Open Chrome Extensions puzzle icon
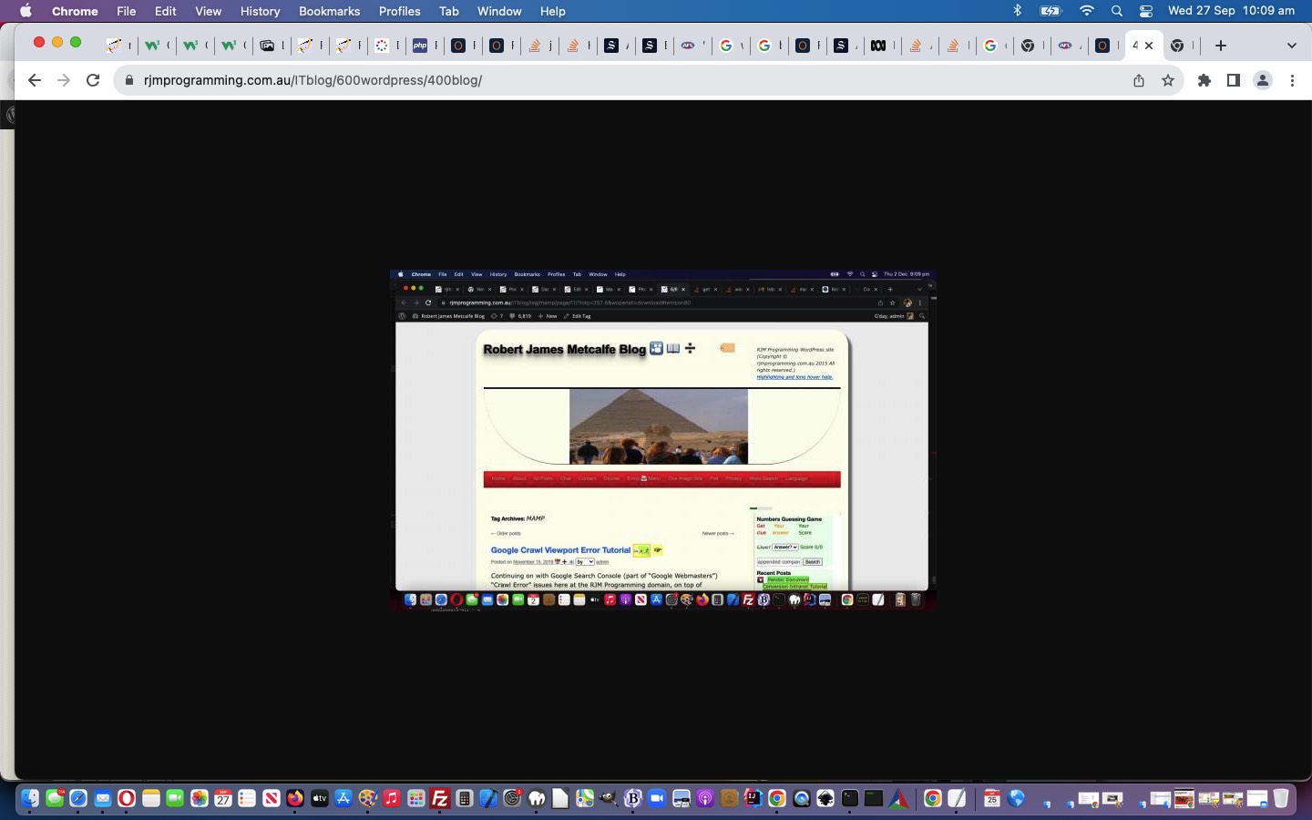The width and height of the screenshot is (1312, 820). (x=1204, y=80)
